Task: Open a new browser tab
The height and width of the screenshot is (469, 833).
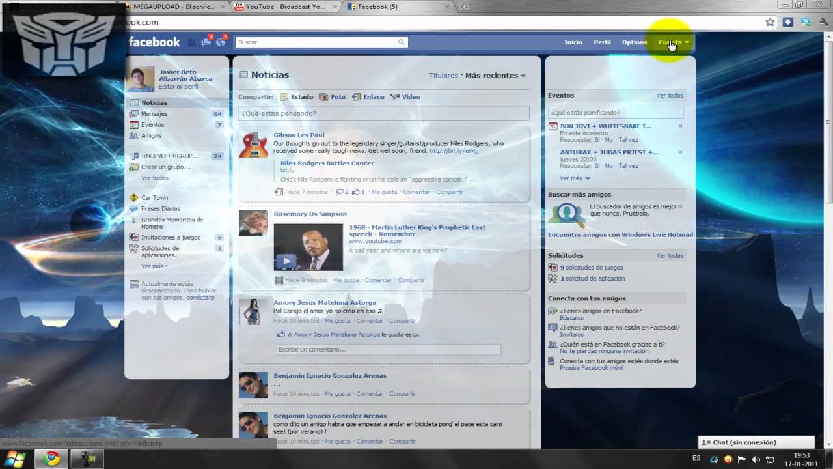Action: coord(464,7)
